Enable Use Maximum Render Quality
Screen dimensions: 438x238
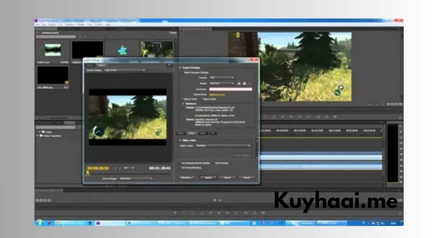(x=179, y=163)
